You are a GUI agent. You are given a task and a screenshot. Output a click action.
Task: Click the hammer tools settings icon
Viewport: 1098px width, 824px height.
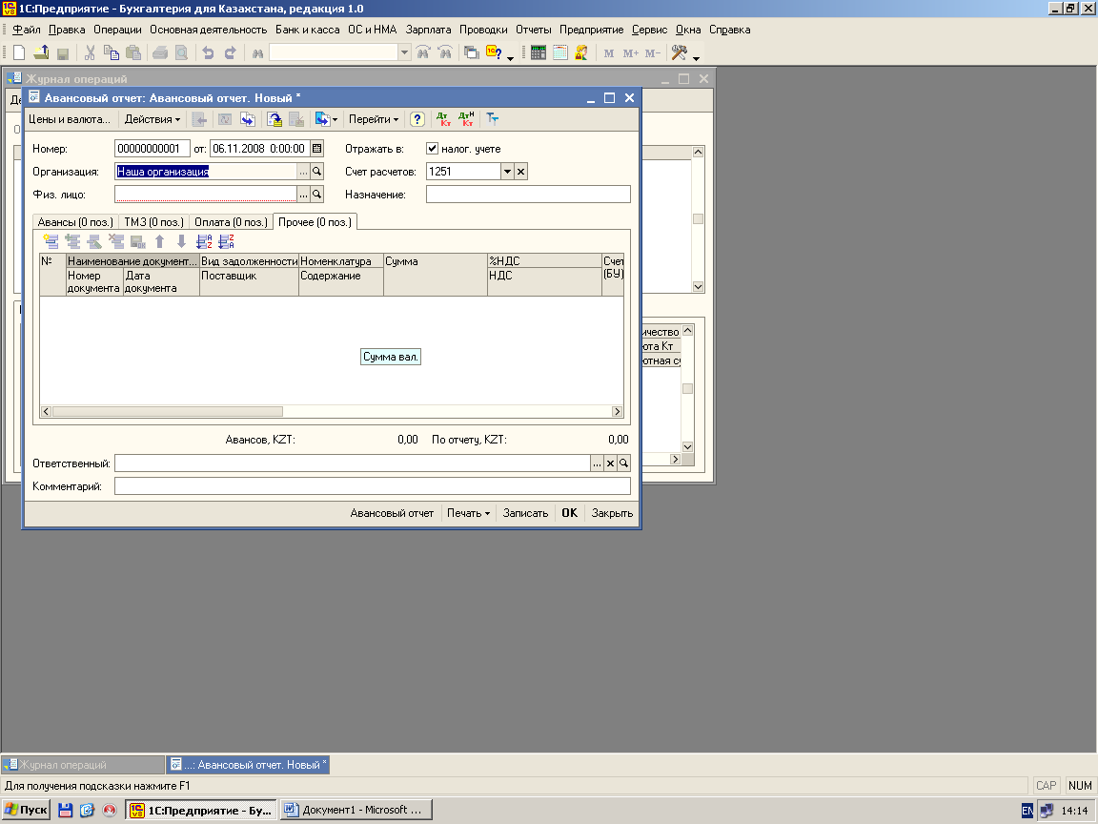[x=679, y=52]
